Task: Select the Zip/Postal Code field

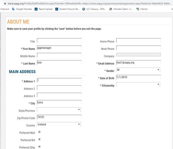Action: coord(59,117)
